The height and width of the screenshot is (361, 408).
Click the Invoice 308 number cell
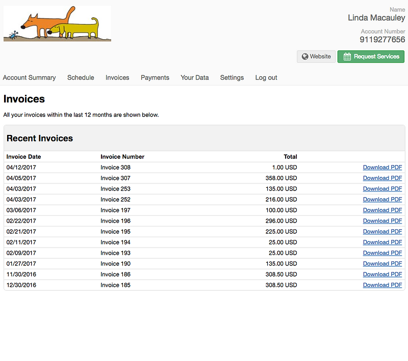tap(116, 168)
